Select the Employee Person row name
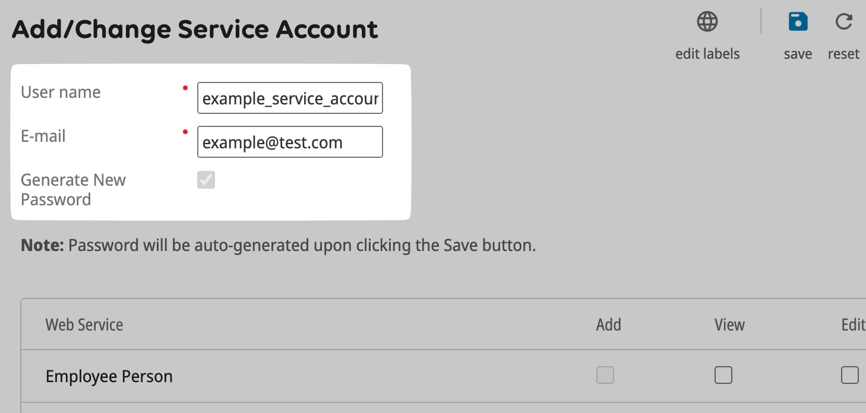The width and height of the screenshot is (866, 413). coord(109,376)
